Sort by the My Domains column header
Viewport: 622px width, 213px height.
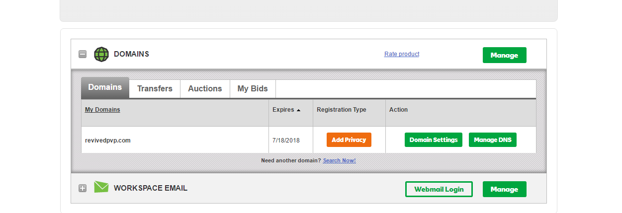coord(102,110)
